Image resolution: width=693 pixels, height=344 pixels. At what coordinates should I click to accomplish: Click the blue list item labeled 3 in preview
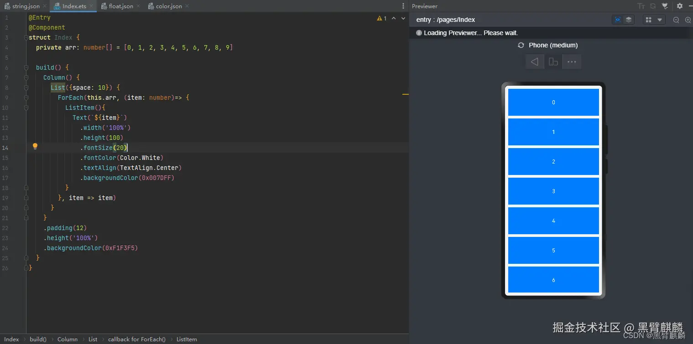(x=553, y=191)
